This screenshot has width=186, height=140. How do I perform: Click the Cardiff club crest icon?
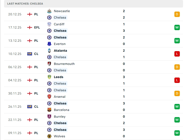point(49,24)
